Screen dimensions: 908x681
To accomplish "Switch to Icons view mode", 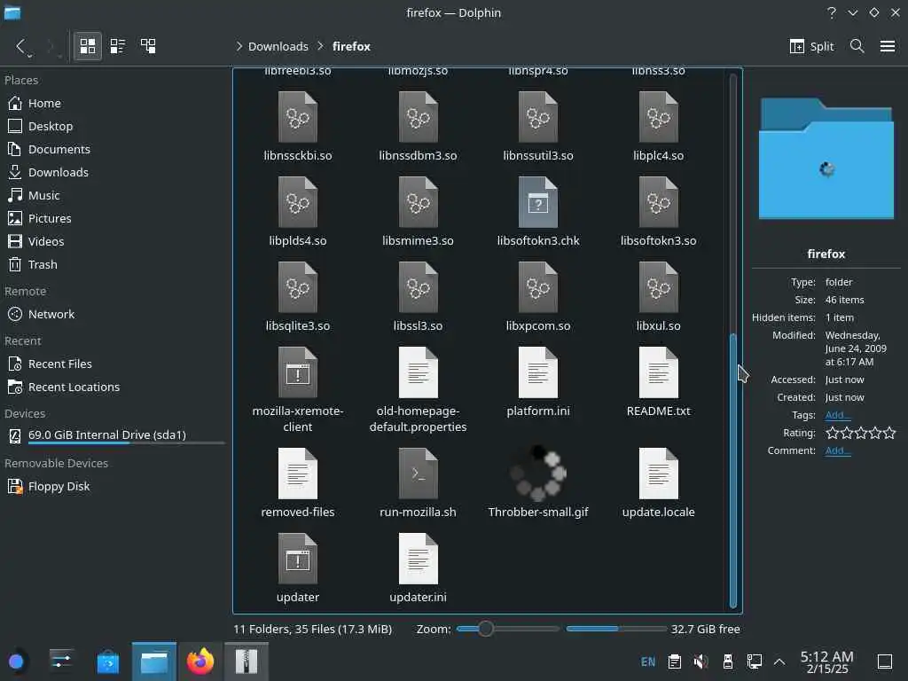I will pos(88,46).
